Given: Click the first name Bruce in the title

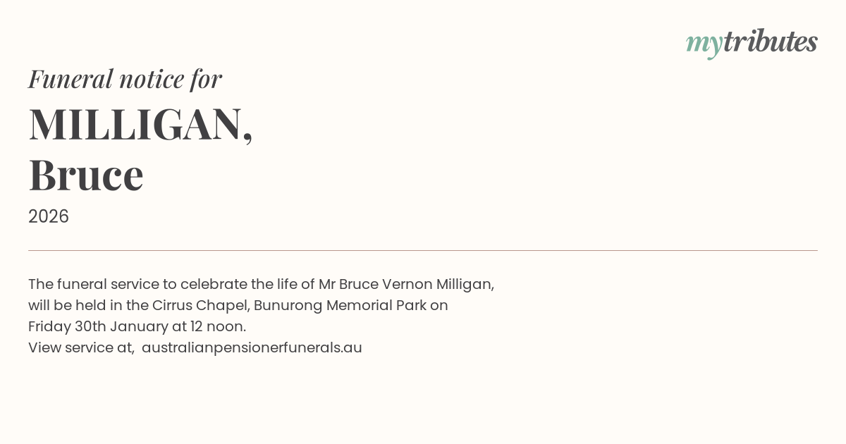Looking at the screenshot, I should [86, 175].
